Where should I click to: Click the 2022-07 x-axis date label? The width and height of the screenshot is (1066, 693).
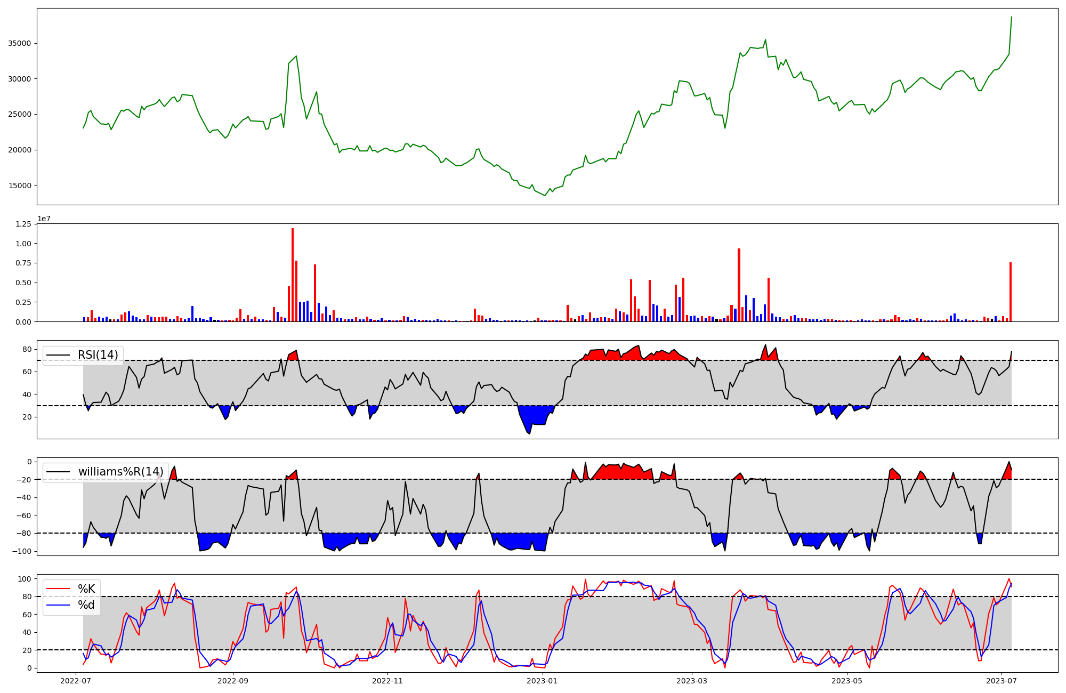click(76, 681)
